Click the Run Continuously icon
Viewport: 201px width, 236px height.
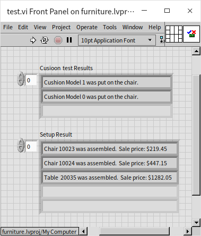[x=45, y=40]
